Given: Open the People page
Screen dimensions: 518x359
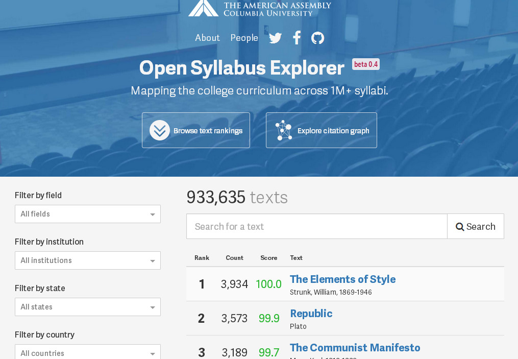Looking at the screenshot, I should (244, 38).
